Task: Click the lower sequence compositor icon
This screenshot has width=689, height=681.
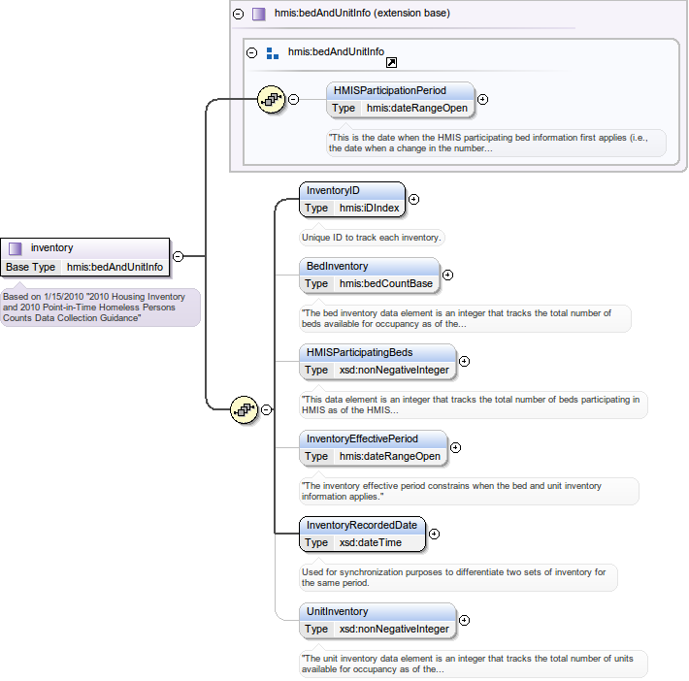Action: click(244, 409)
